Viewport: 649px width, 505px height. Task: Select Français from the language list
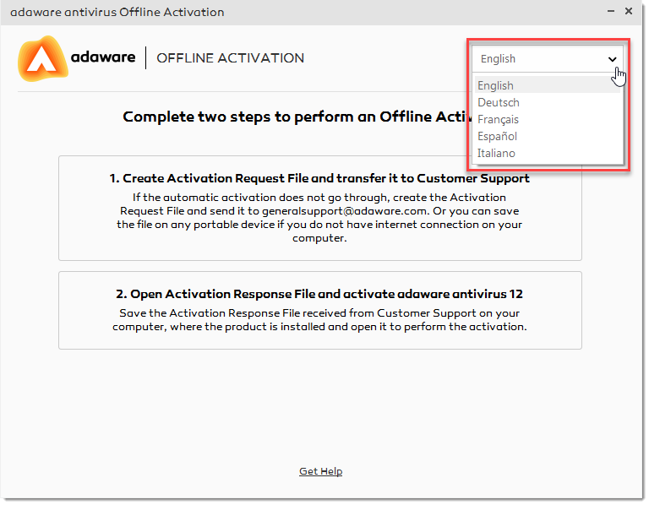tap(548, 120)
